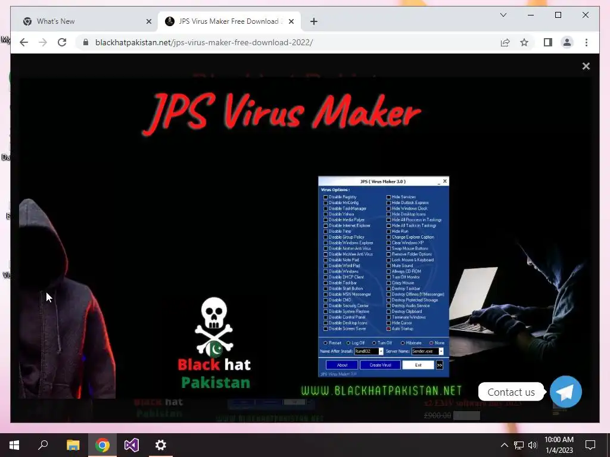Select the JPS Virus Maker Free Download tab

pos(229,21)
